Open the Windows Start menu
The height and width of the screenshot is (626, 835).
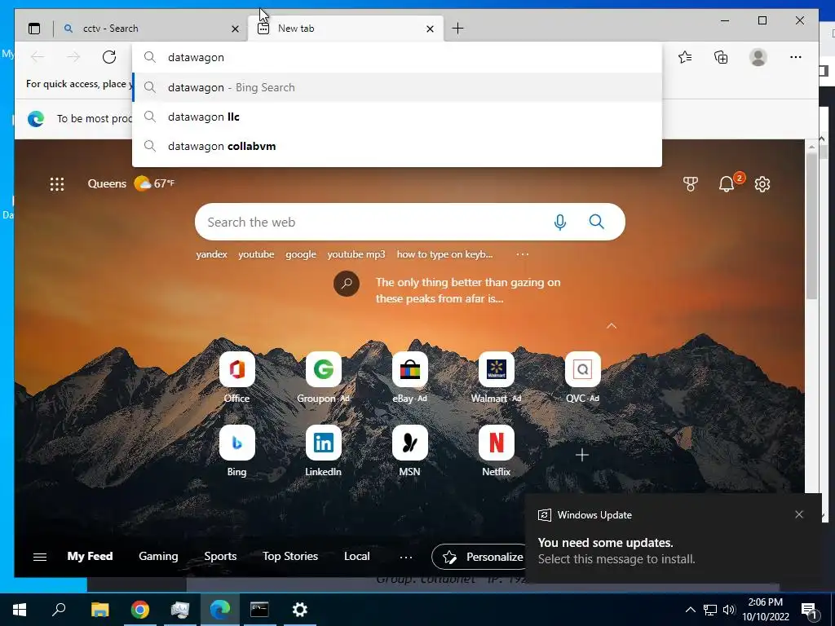pos(20,610)
